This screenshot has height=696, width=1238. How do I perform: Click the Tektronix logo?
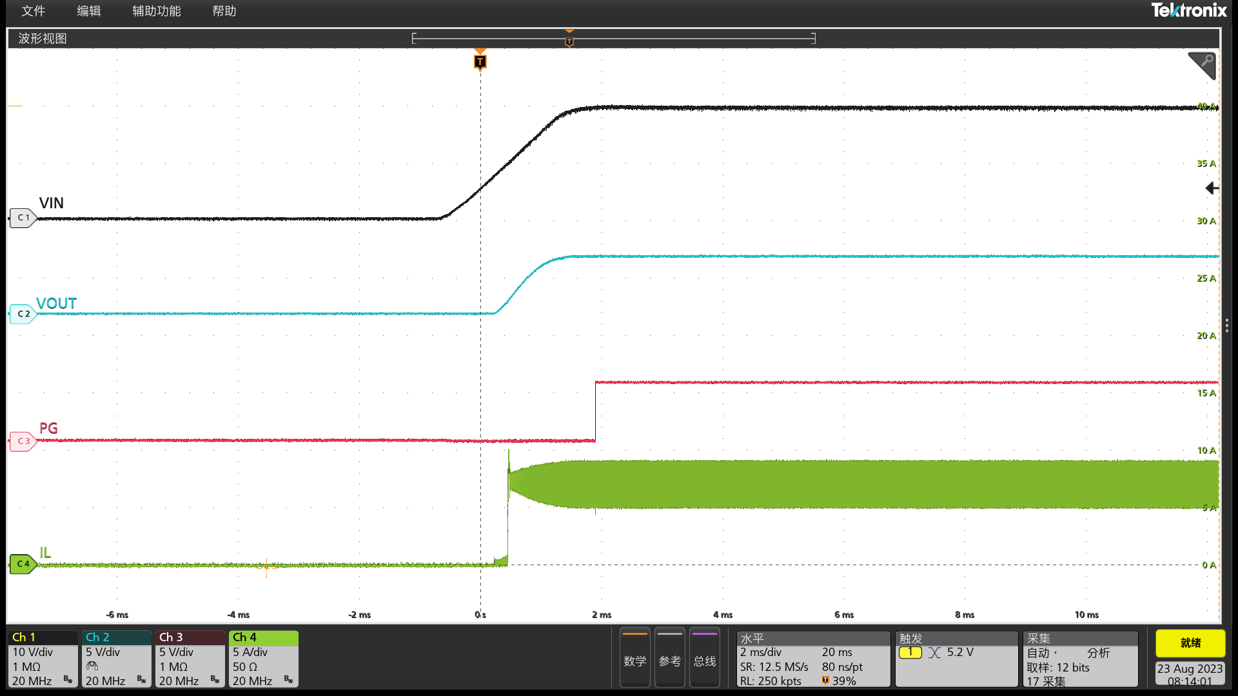tap(1188, 10)
